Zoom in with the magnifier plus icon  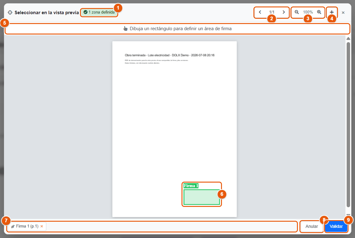(319, 12)
